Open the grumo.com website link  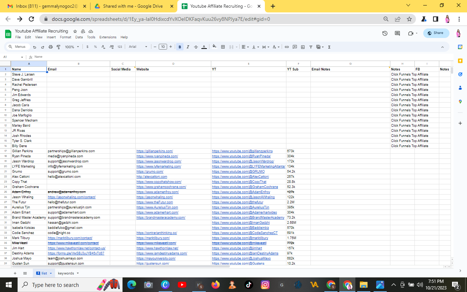point(150,172)
